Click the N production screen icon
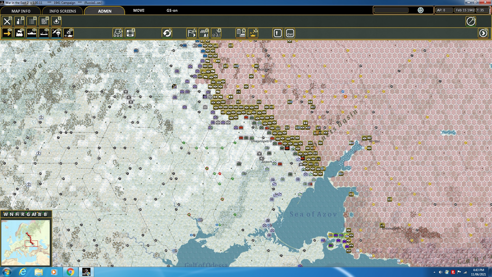The width and height of the screenshot is (492, 277). (x=240, y=33)
